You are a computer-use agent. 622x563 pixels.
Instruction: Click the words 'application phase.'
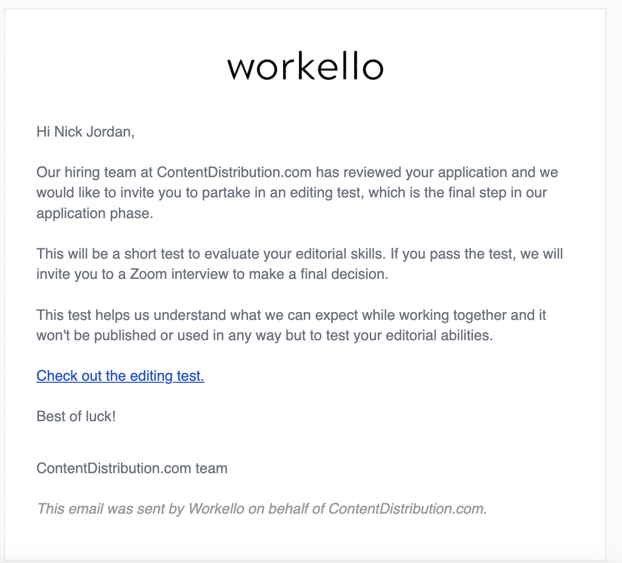[95, 213]
